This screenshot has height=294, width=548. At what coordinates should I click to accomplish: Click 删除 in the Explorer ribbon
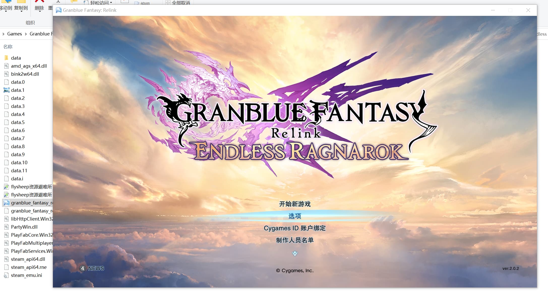(x=39, y=8)
